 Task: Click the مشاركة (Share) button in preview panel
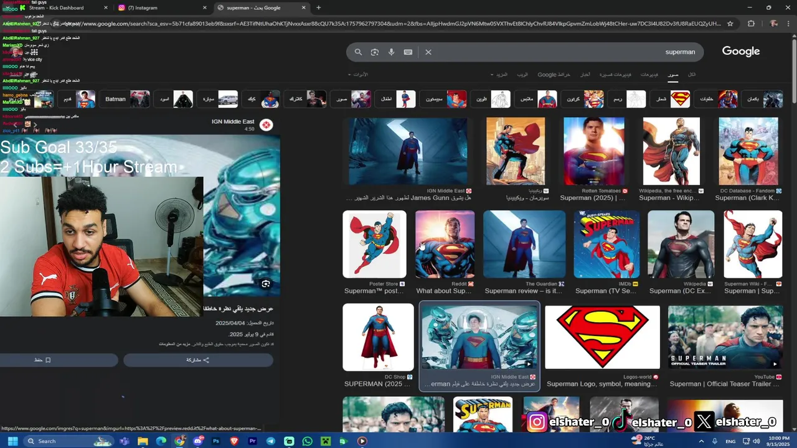pos(198,360)
